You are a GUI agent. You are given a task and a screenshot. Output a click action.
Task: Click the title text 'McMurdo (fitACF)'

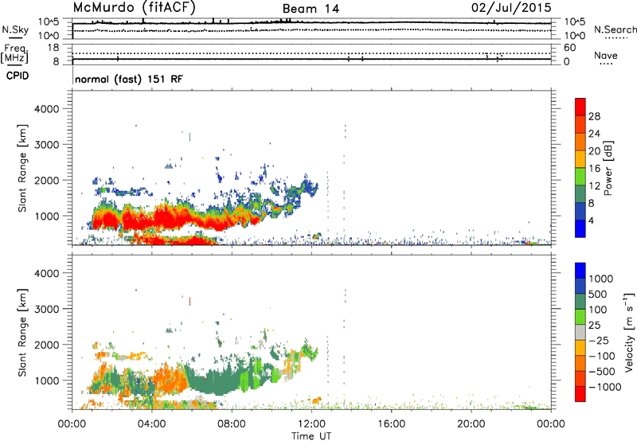(x=134, y=7)
